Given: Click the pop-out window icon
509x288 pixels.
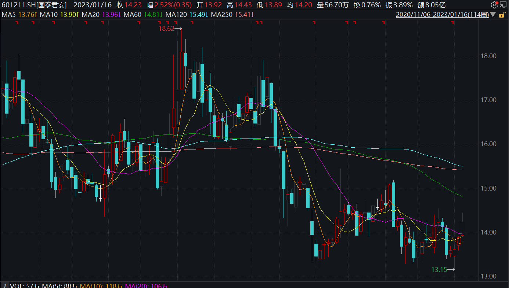Looking at the screenshot, I should 502,5.
